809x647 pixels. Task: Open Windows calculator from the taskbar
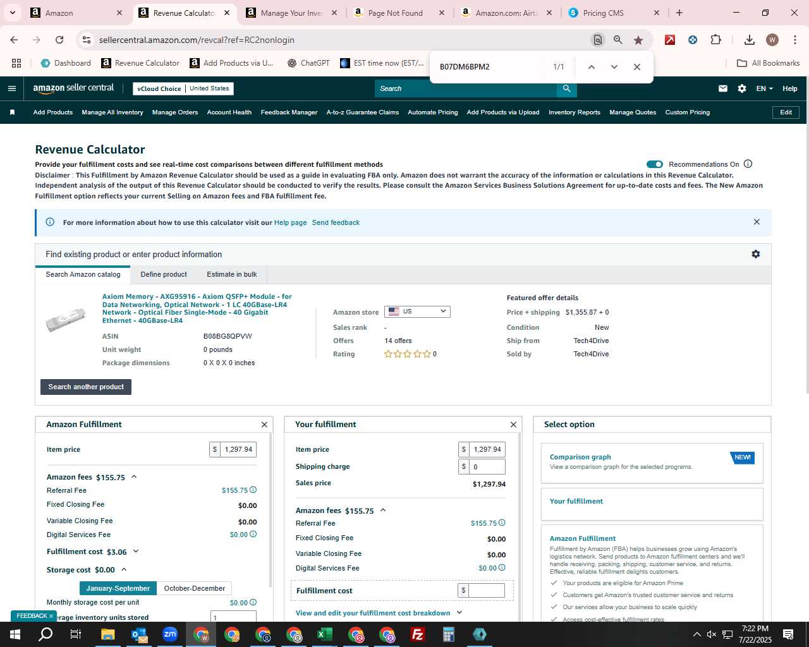pos(449,634)
